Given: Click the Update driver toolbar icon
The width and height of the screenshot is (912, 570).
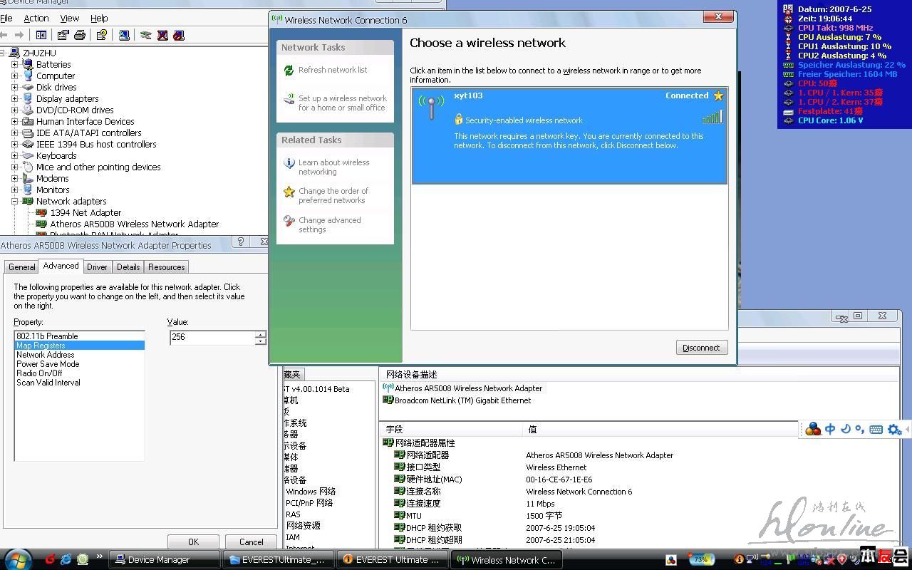Looking at the screenshot, I should pos(146,35).
